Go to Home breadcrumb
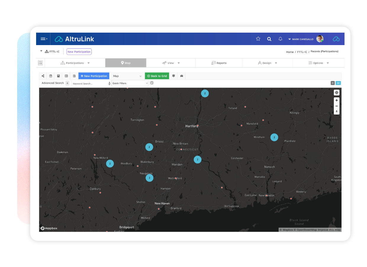The height and width of the screenshot is (267, 367). [290, 52]
